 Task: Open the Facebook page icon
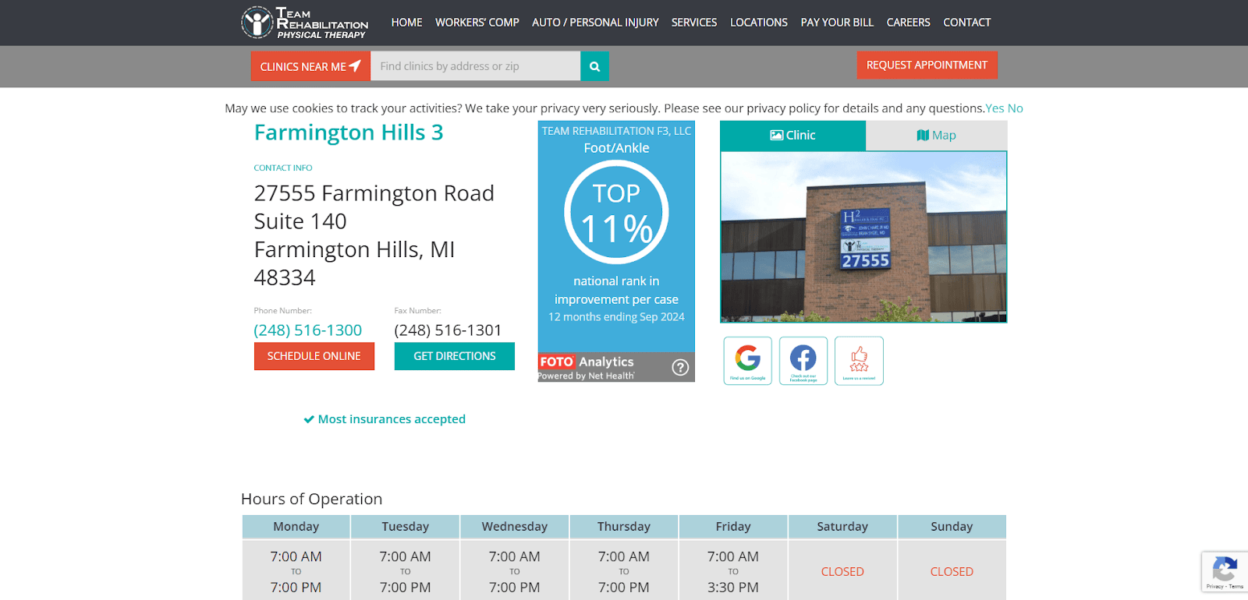coord(803,361)
